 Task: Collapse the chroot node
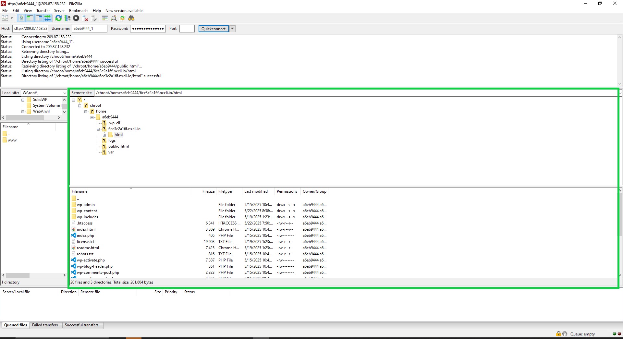[80, 105]
